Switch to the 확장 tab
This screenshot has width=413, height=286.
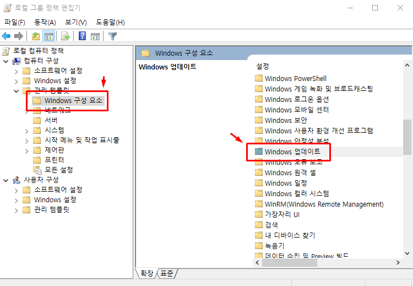click(x=146, y=273)
